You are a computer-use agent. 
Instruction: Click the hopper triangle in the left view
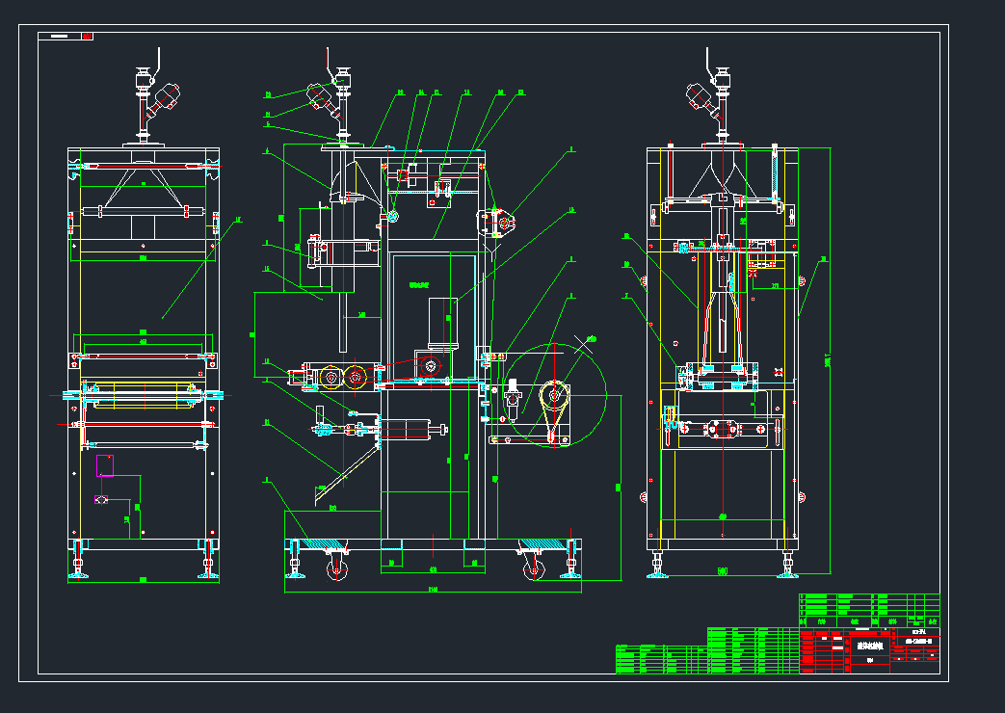pyautogui.click(x=143, y=187)
